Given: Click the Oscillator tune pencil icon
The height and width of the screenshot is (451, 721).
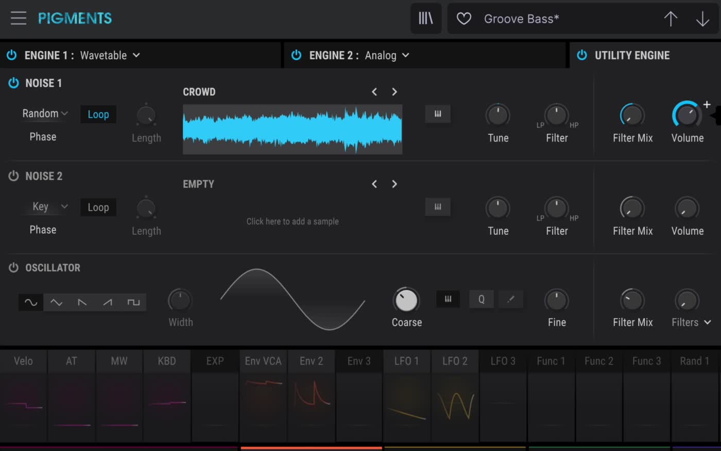Looking at the screenshot, I should (511, 299).
